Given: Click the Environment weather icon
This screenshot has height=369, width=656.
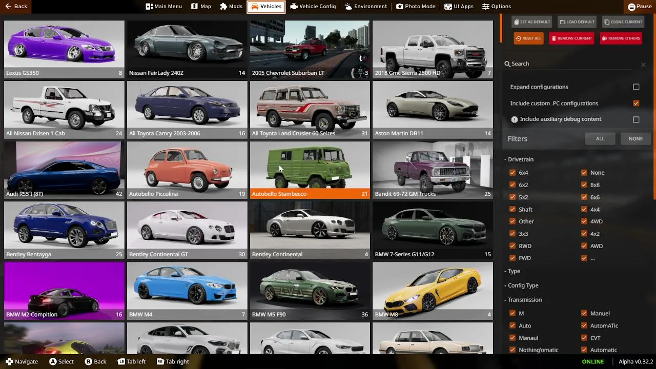Looking at the screenshot, I should point(348,7).
